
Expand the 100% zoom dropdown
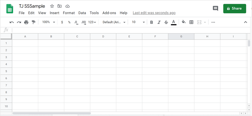48,22
